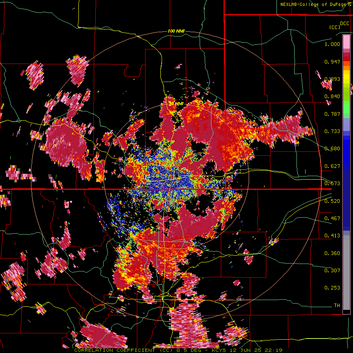353x353 pixels.
Task: Click the 0.520 scale label
Action: [x=332, y=201]
